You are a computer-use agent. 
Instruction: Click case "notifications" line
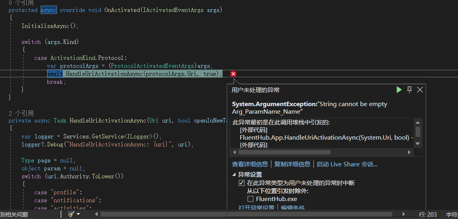point(68,200)
